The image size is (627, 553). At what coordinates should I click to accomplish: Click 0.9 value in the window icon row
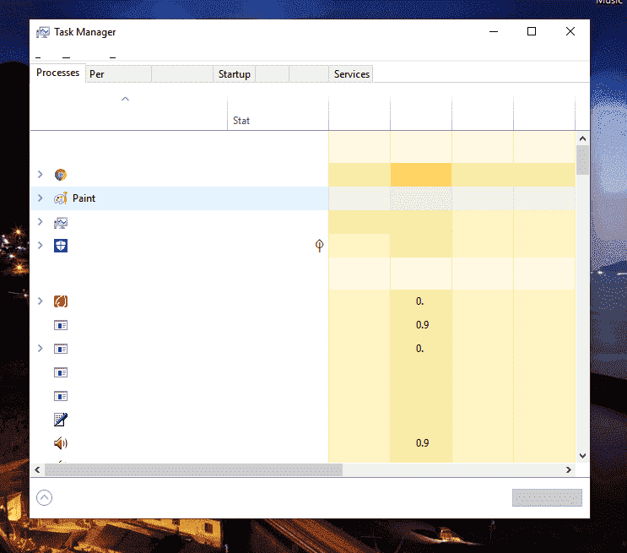point(422,324)
